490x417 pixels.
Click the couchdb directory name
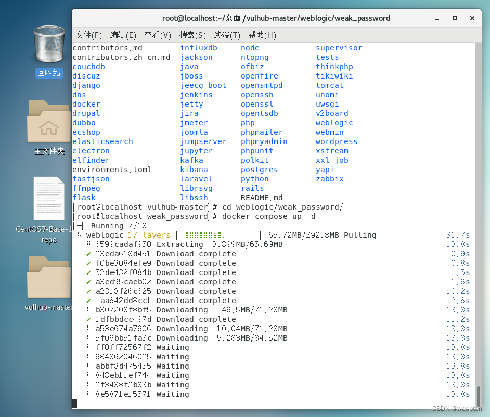pos(88,67)
